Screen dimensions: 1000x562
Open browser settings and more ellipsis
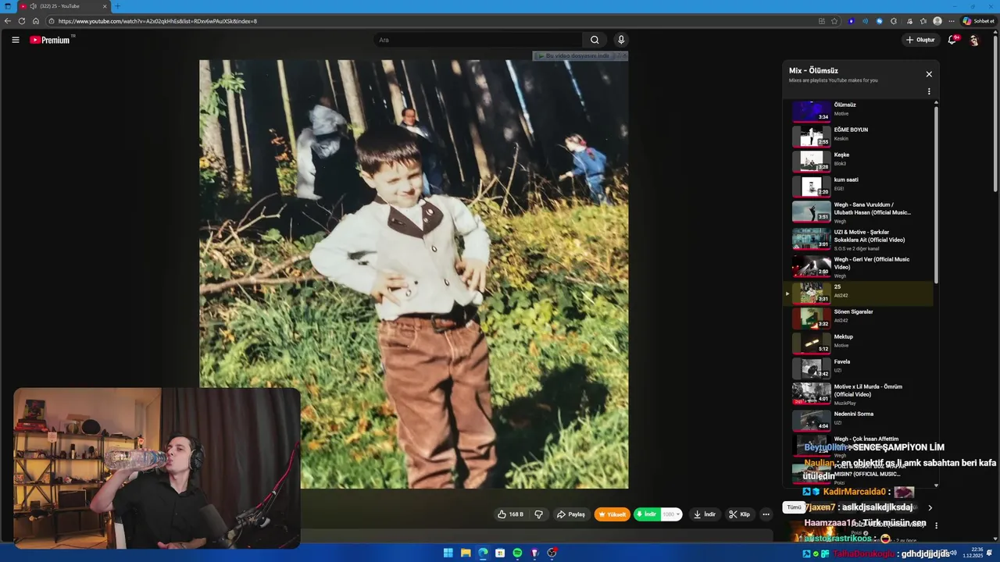[952, 21]
